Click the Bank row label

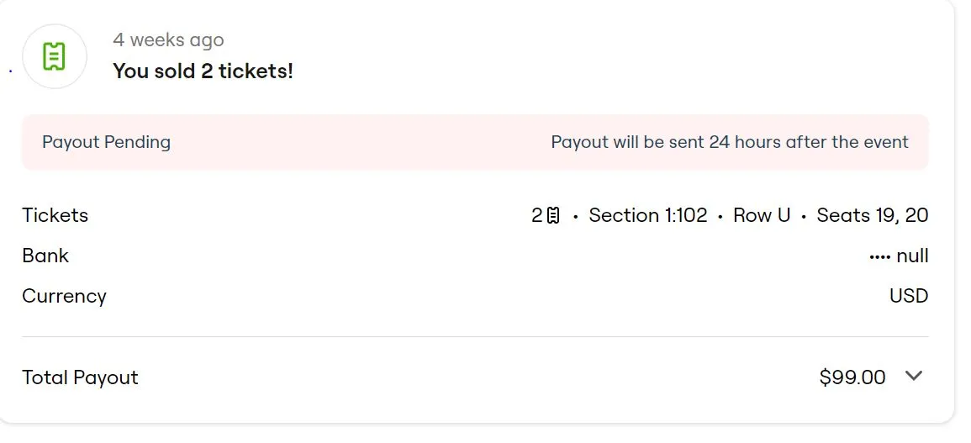click(x=45, y=256)
